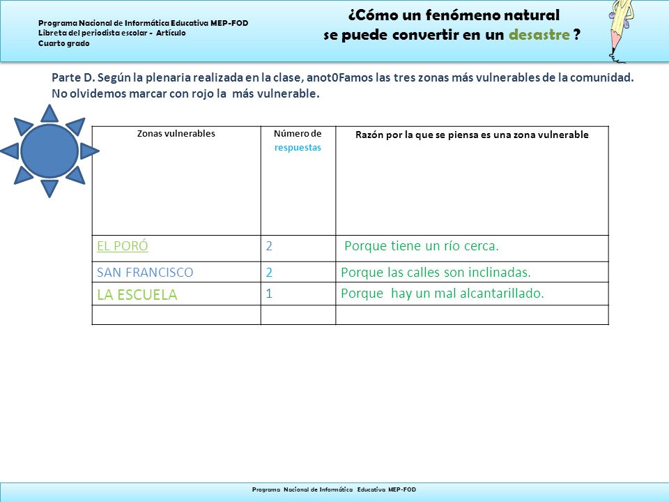Click the footer "Programa Nacional de Informática Educativa MEP-FOD"
669x502 pixels.
pyautogui.click(x=334, y=489)
